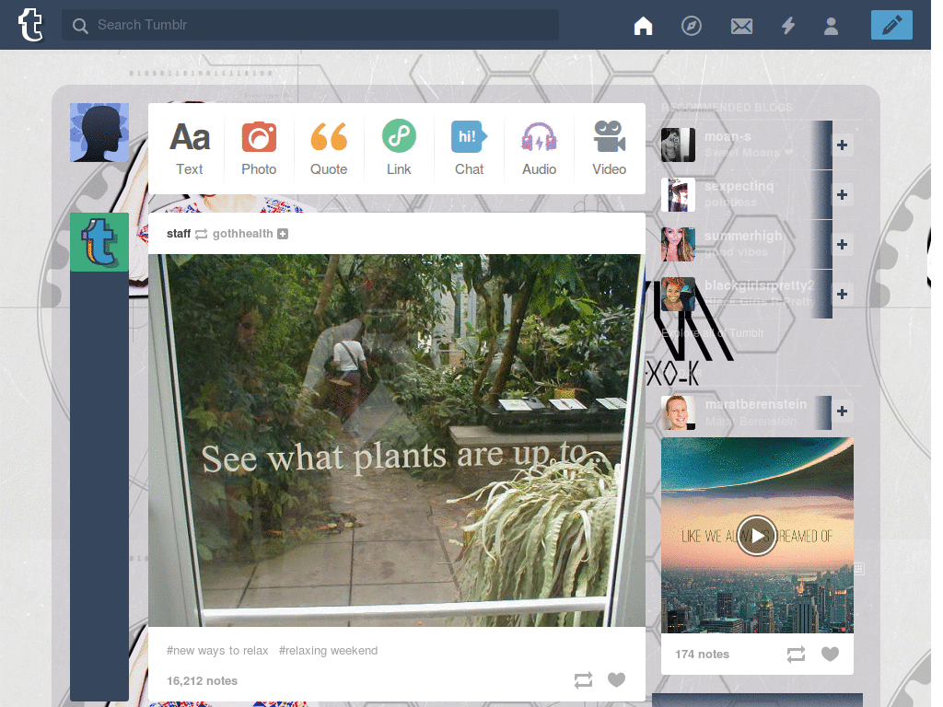Open the Account person icon
This screenshot has width=943, height=707.
click(831, 26)
